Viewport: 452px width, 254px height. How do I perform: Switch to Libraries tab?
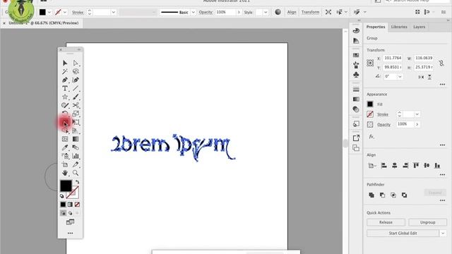399,27
